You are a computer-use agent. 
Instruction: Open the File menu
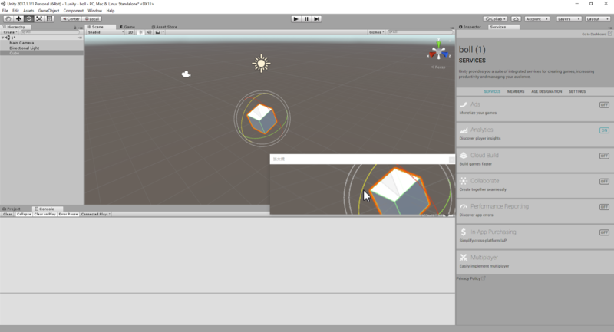tap(5, 11)
